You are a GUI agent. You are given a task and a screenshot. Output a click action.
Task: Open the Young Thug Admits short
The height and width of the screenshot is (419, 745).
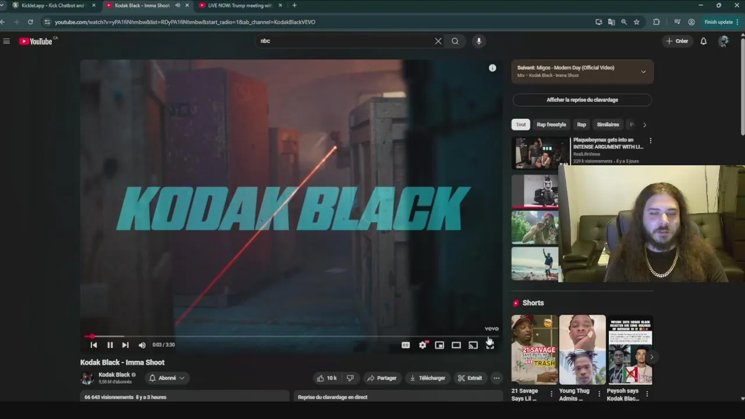pyautogui.click(x=582, y=350)
